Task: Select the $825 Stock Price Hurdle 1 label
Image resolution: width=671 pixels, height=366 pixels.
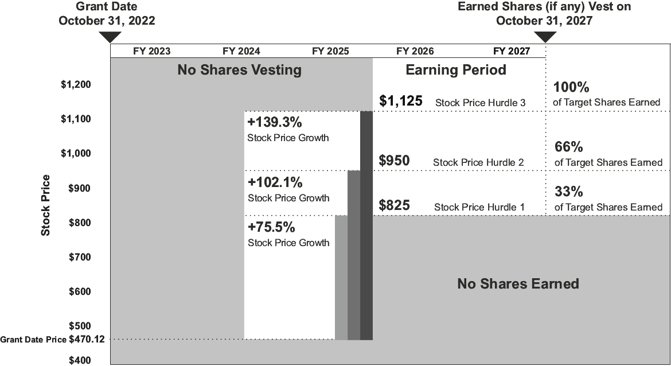Action: coord(451,206)
